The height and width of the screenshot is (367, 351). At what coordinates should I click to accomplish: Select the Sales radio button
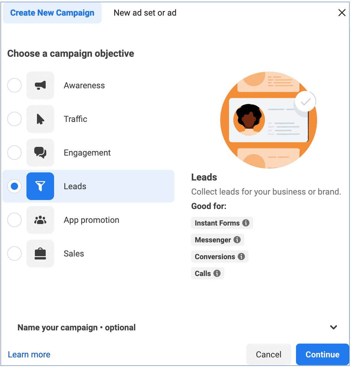[x=14, y=253]
